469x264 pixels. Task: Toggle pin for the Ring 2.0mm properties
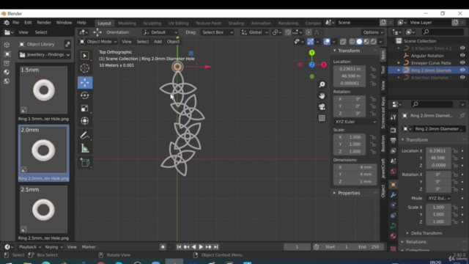pyautogui.click(x=462, y=116)
